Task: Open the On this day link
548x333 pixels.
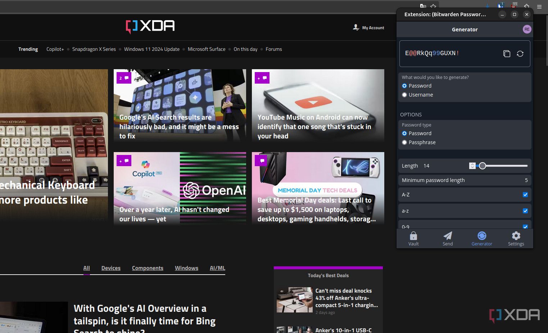Action: pos(245,49)
